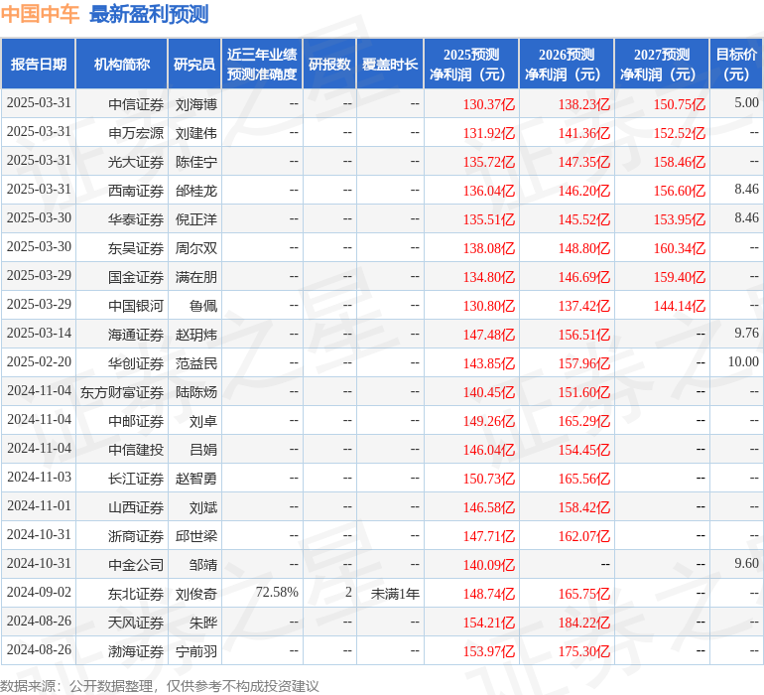
Task: Click the 72.58% accuracy value
Action: 277,592
